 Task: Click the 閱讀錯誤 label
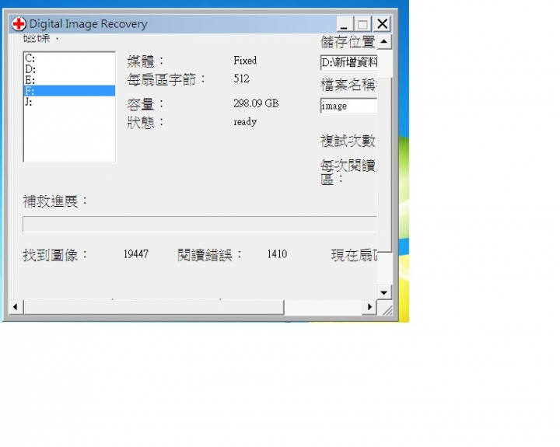[x=210, y=255]
